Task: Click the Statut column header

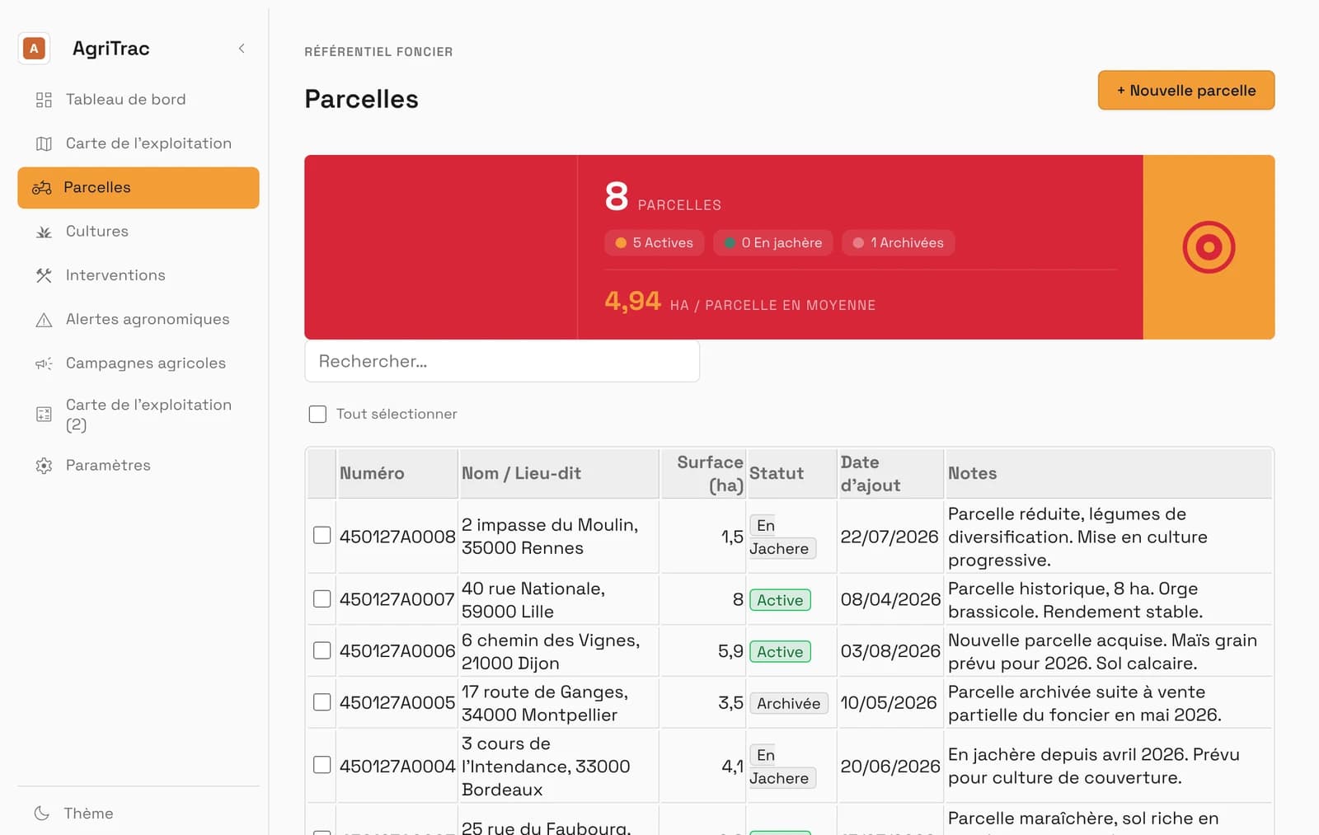Action: coord(792,474)
